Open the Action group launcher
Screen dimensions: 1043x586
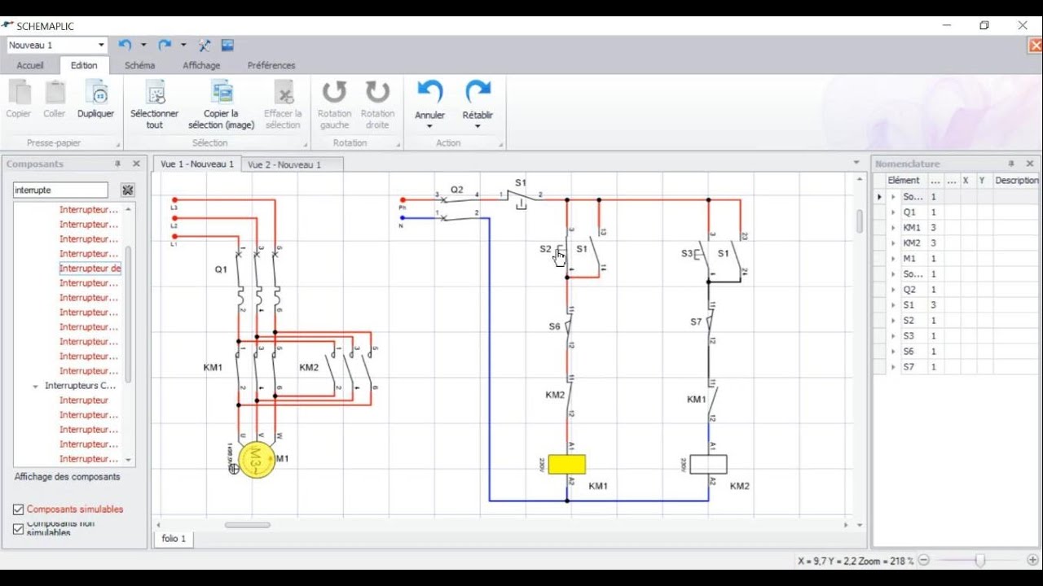[x=501, y=145]
